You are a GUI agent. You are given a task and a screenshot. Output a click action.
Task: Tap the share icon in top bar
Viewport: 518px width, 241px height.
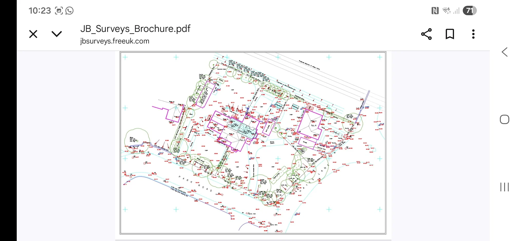[x=426, y=34]
